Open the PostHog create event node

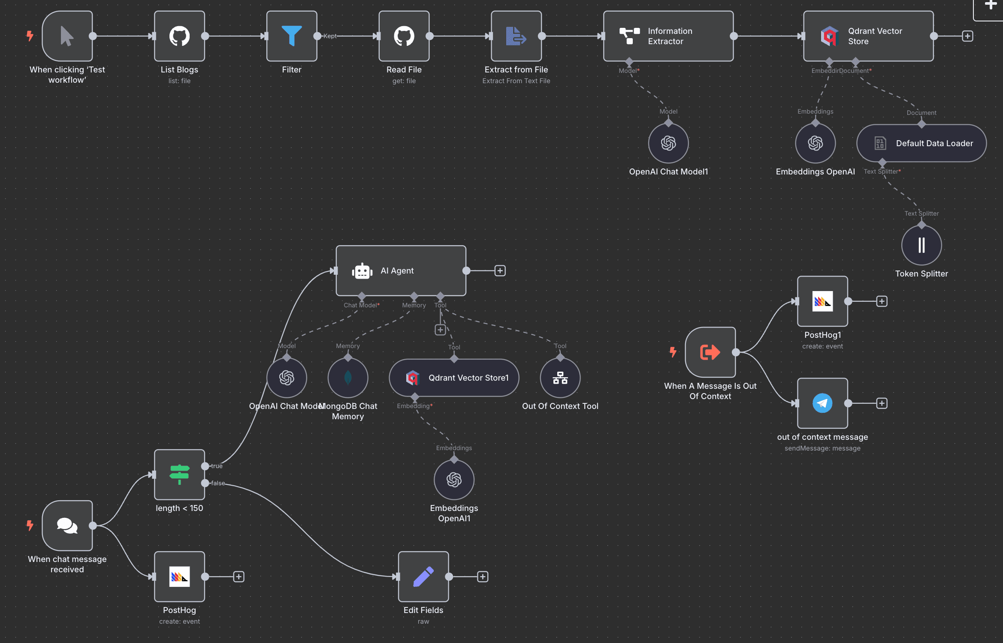[179, 577]
